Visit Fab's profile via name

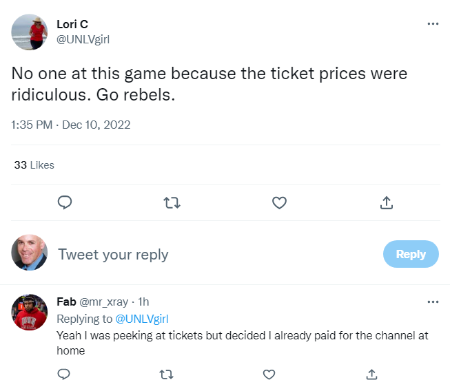66,302
